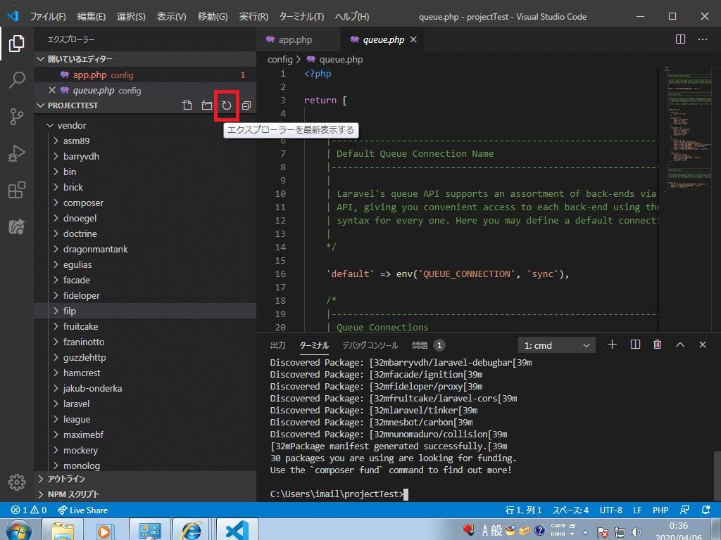Image resolution: width=721 pixels, height=540 pixels.
Task: Split the terminal panel
Action: (x=635, y=345)
